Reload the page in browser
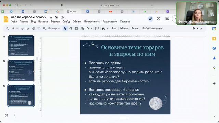The width and height of the screenshot is (219, 123). [152, 5]
